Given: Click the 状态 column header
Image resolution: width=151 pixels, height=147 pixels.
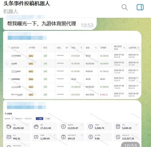Looking at the screenshot, I should (45, 48).
